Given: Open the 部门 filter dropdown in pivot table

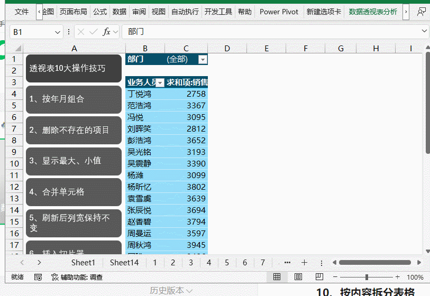Looking at the screenshot, I should point(202,60).
